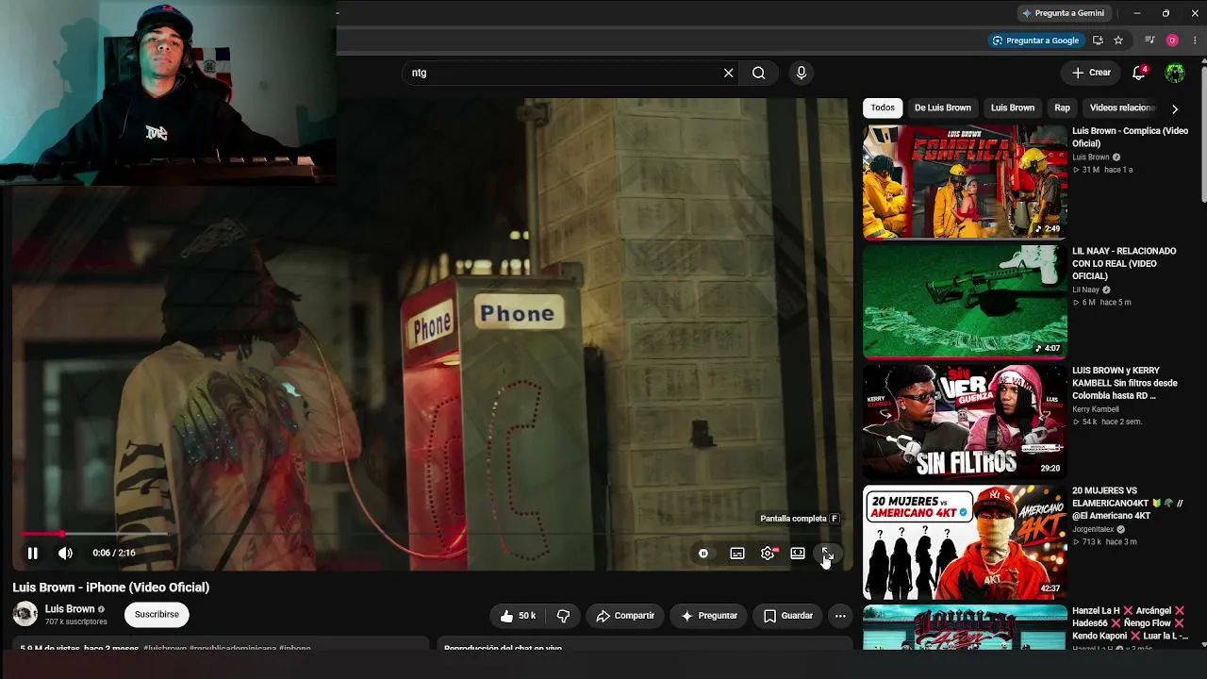1207x679 pixels.
Task: Click the video title 'Luis Brown - iPhone (Video Oficial)'
Action: click(111, 588)
